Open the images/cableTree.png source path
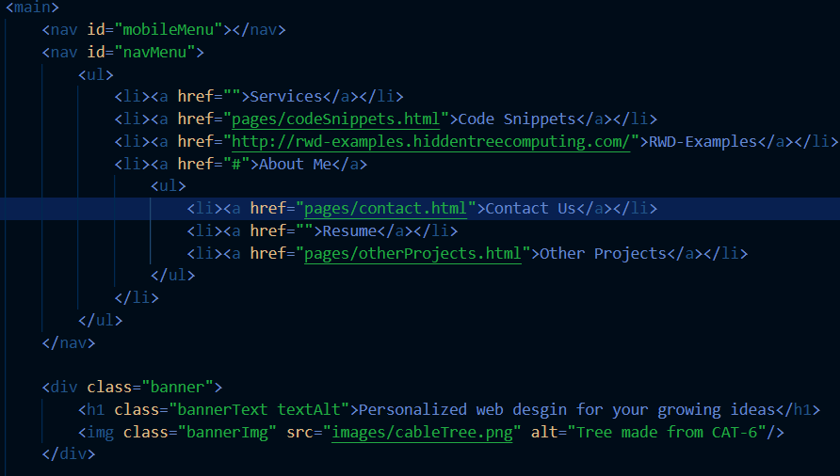This screenshot has width=840, height=476. [422, 432]
